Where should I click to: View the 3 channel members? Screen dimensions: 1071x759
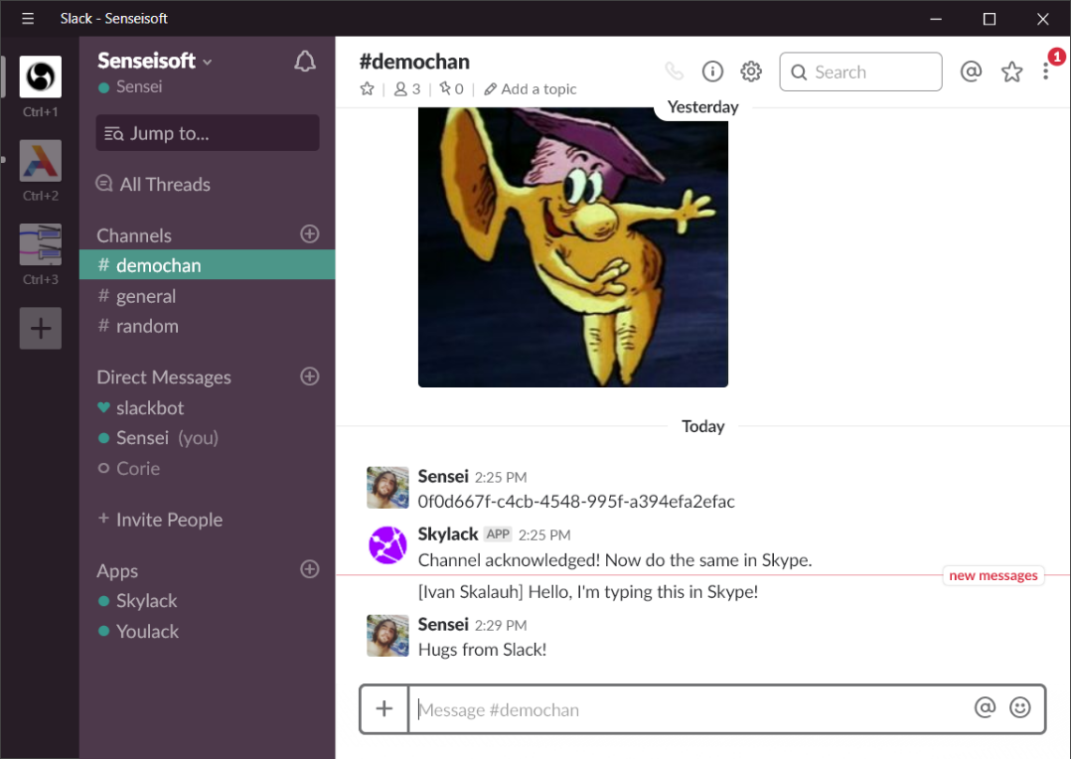(x=407, y=88)
